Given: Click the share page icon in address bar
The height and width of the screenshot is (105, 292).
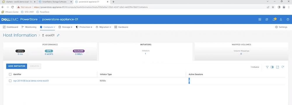Looking at the screenshot, I should pos(268,7).
